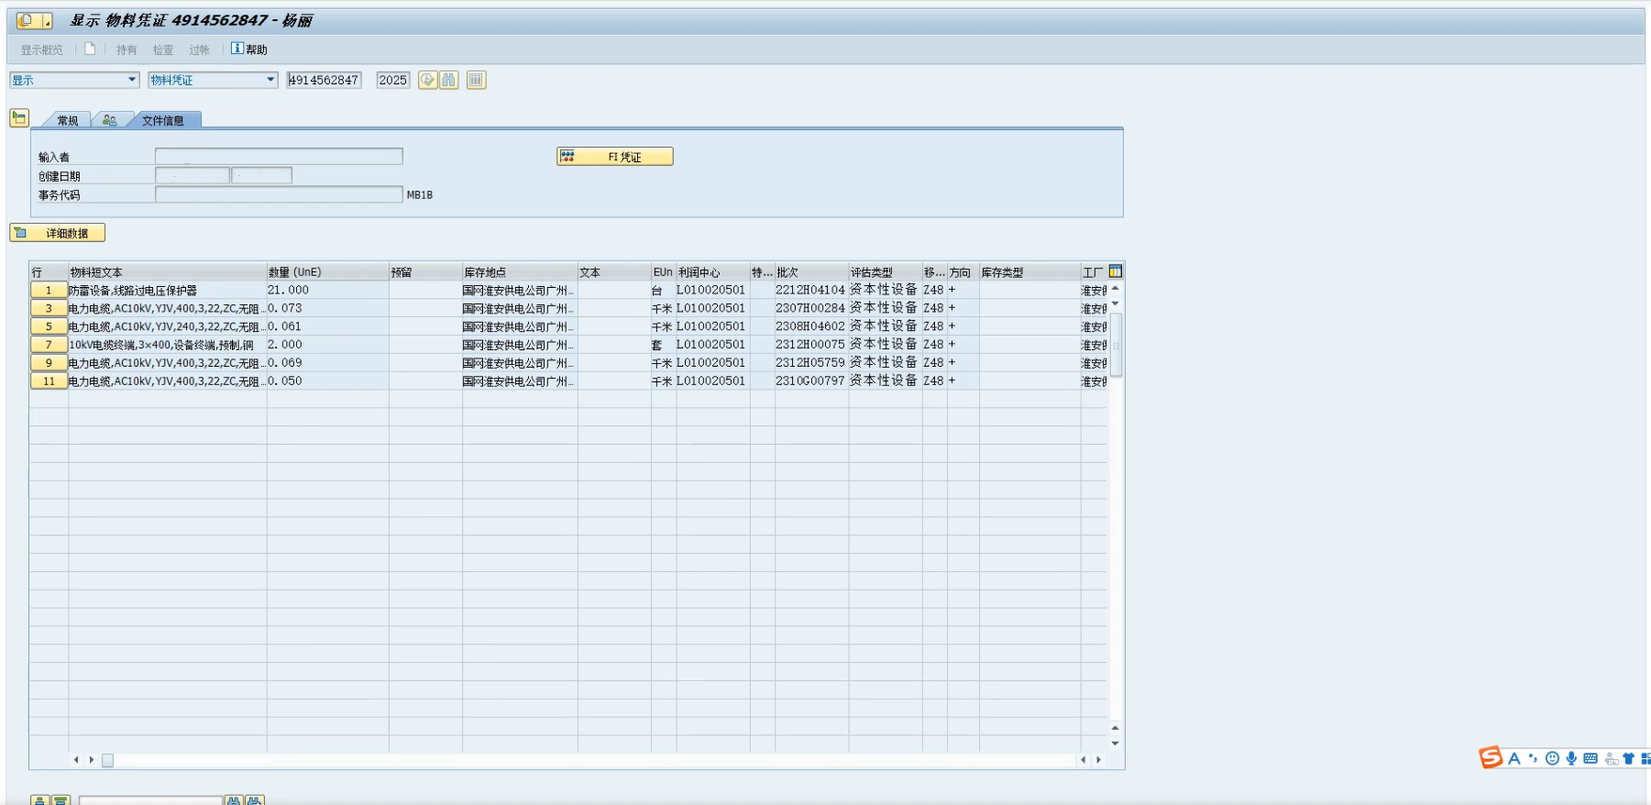Select row 7 via its row selector
Screen dimensions: 1651x805
click(x=49, y=346)
